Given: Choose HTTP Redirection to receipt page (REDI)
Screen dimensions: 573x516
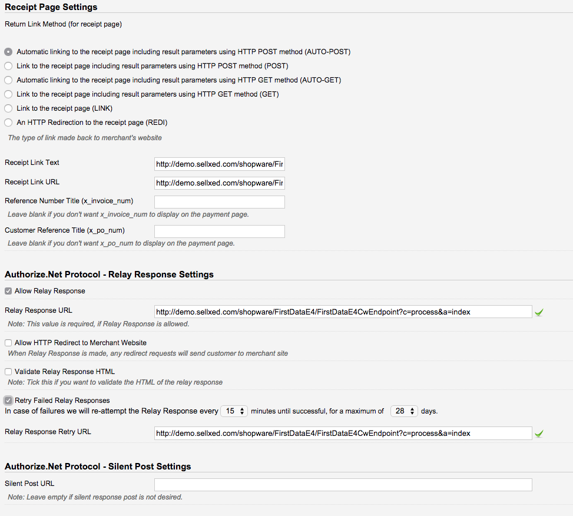Looking at the screenshot, I should 8,123.
